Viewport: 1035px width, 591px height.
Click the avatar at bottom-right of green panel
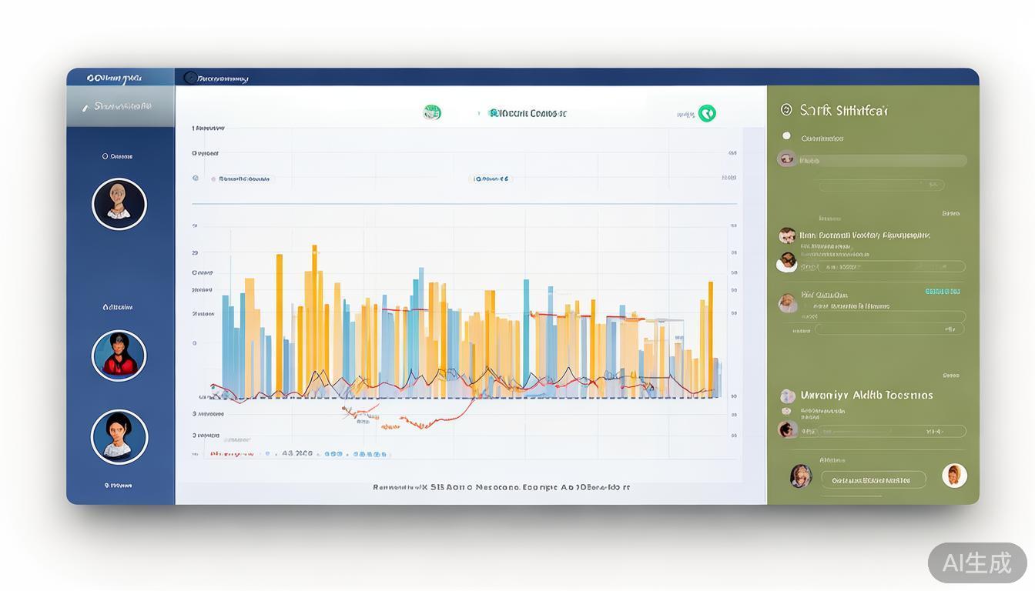click(x=954, y=476)
